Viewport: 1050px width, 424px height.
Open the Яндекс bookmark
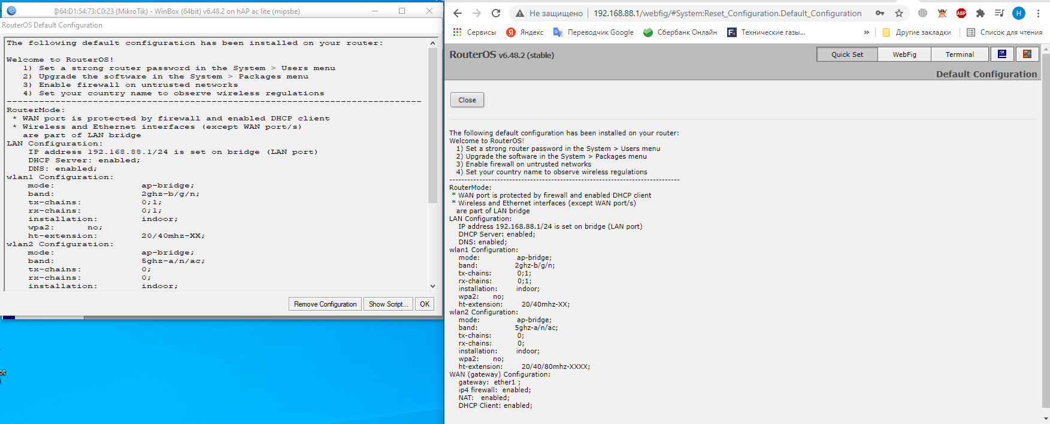coord(525,32)
